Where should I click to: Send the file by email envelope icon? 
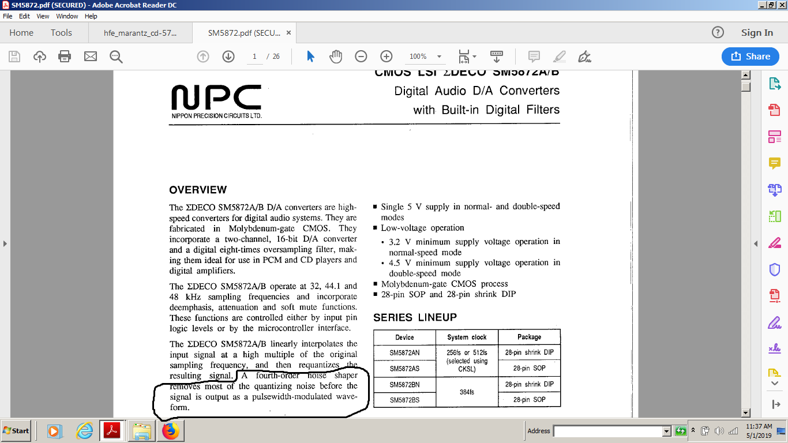[91, 57]
